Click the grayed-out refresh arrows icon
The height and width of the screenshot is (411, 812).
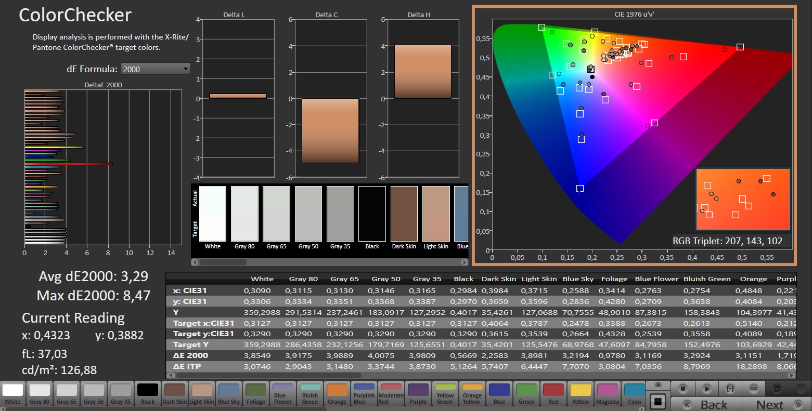pyautogui.click(x=777, y=388)
